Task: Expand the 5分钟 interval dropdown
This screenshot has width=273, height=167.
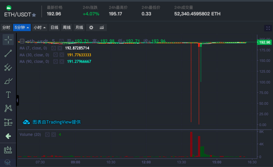Action: coord(22,28)
